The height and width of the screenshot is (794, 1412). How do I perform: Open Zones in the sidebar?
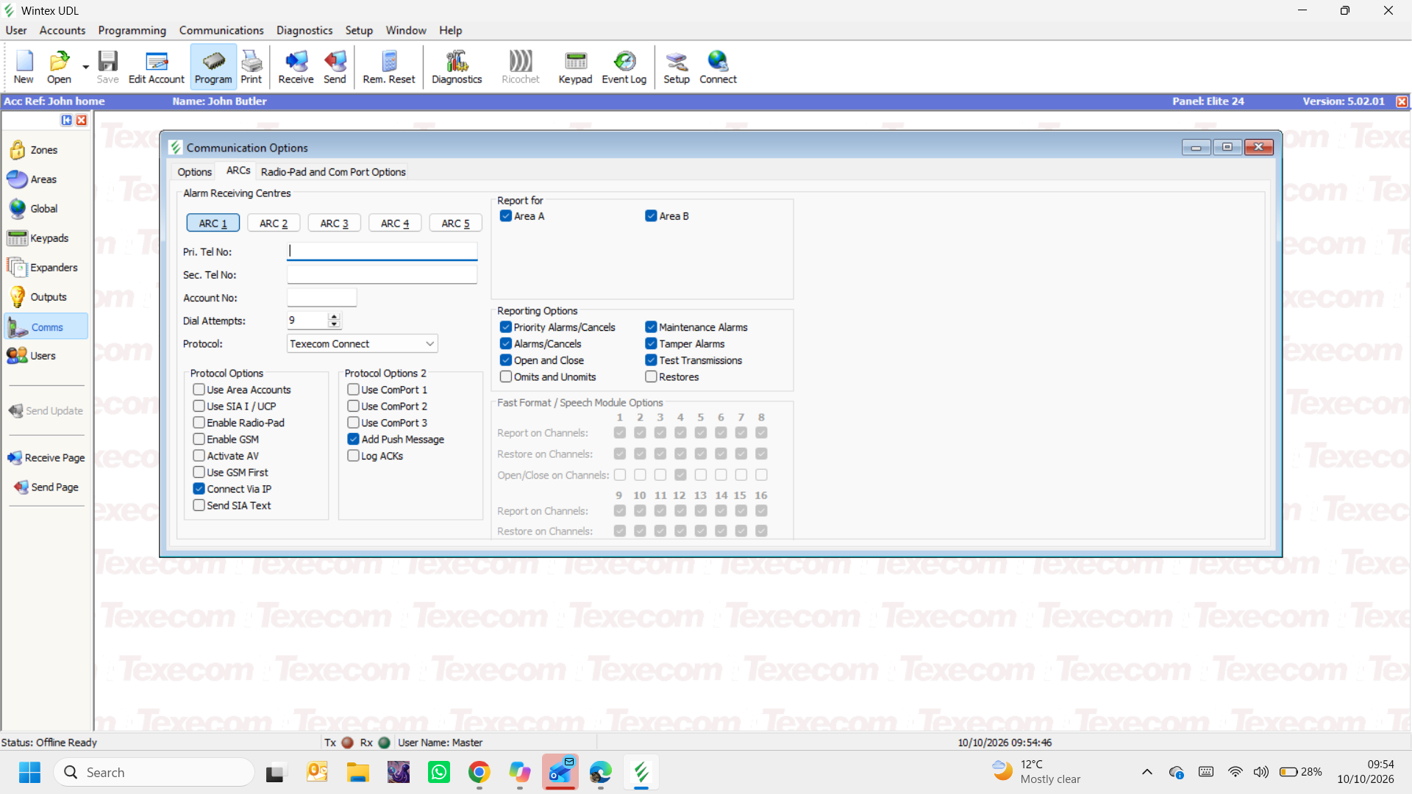coord(34,150)
